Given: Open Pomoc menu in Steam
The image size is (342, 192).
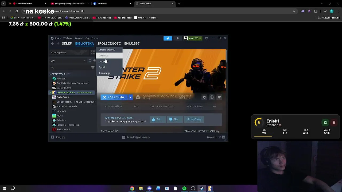Looking at the screenshot, I should pos(95,38).
